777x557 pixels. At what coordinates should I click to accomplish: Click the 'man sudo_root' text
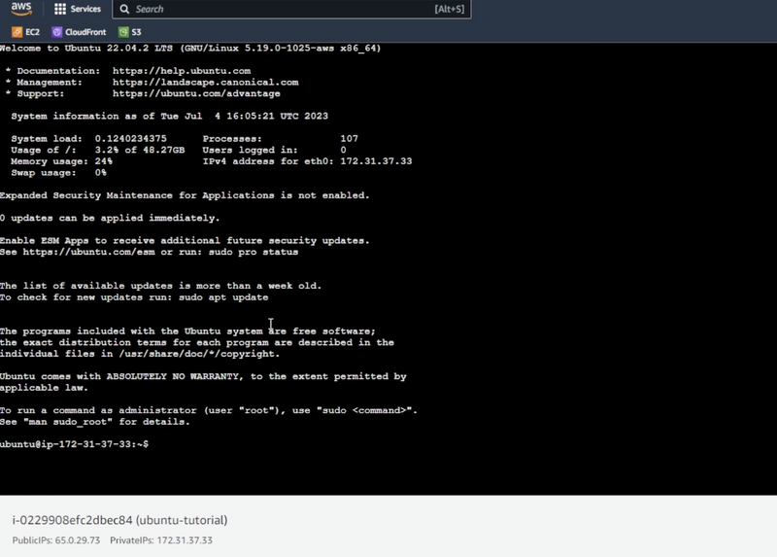pyautogui.click(x=68, y=422)
